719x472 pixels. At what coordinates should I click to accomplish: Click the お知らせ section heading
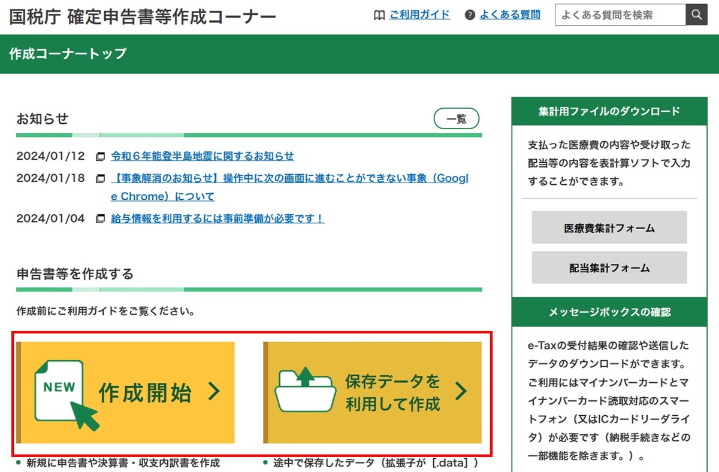(x=43, y=118)
